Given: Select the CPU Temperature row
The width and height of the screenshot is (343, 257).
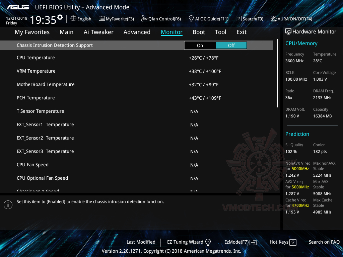Looking at the screenshot, I should click(137, 58).
